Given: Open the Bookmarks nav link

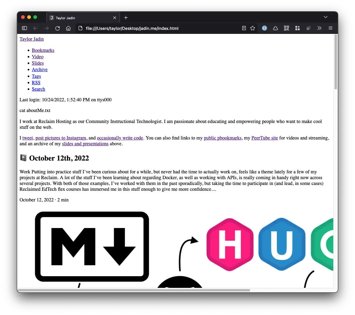Looking at the screenshot, I should [x=43, y=50].
